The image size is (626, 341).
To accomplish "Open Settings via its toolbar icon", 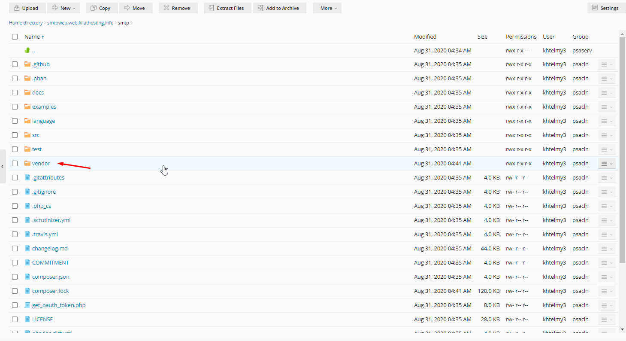I will pos(596,8).
